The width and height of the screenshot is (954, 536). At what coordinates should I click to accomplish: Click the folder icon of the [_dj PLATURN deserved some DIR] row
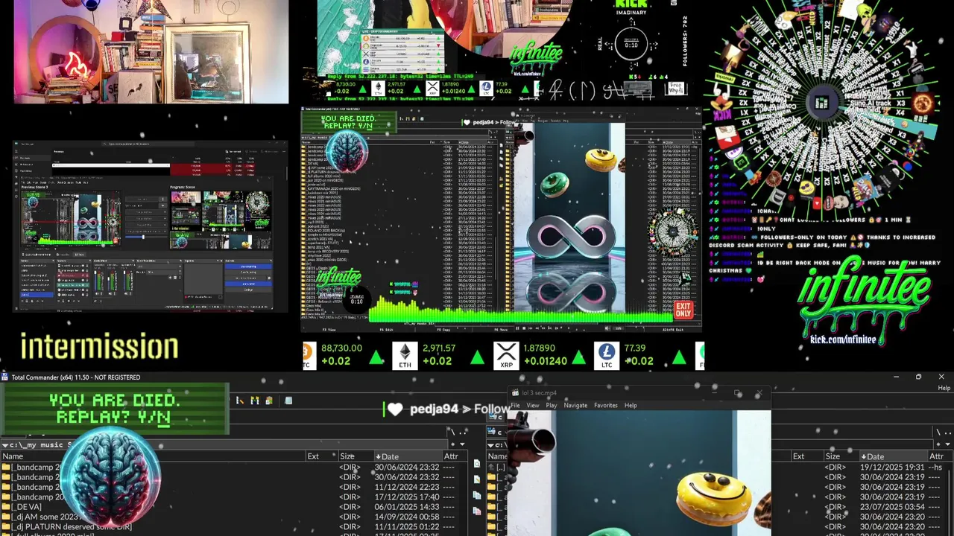pyautogui.click(x=6, y=527)
